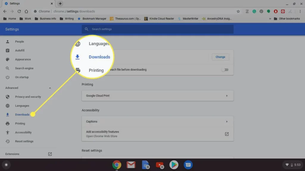Click the Add accessibility features row text
Image resolution: width=305 pixels, height=171 pixels.
click(x=102, y=132)
